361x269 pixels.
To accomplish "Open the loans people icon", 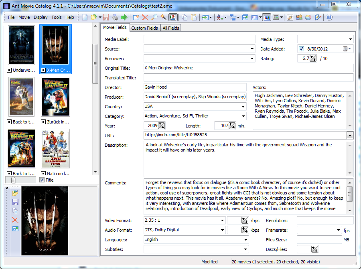I will (299, 18).
